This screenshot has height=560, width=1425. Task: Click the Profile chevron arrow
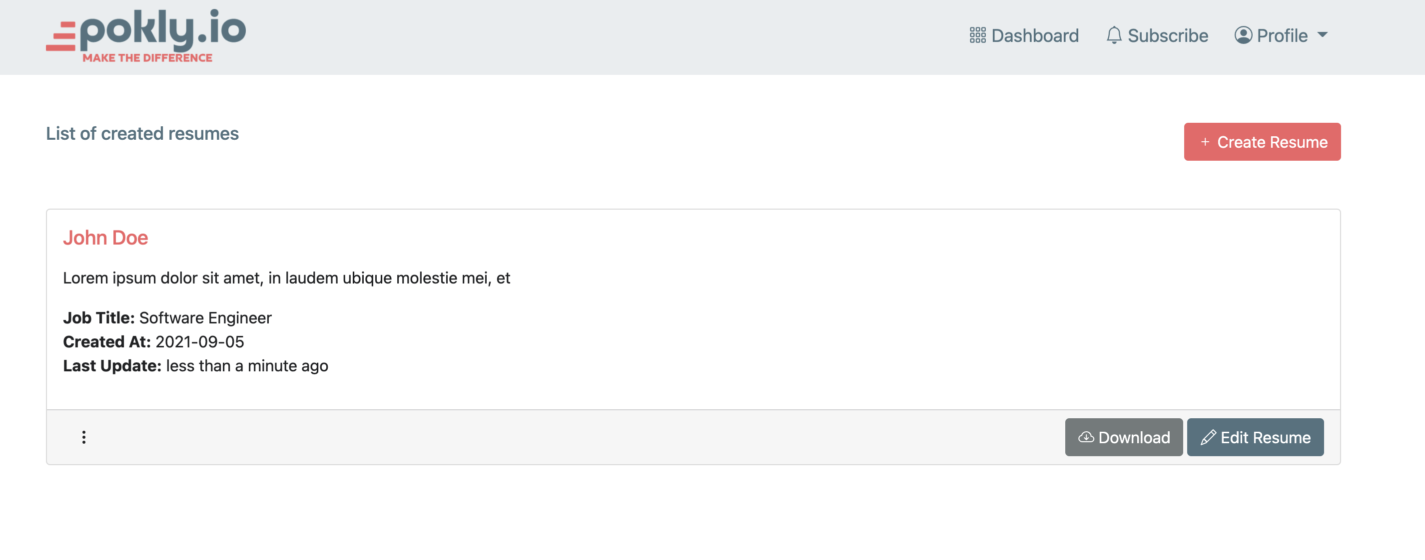(x=1324, y=35)
